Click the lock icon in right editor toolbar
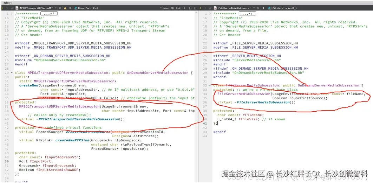The image size is (373, 183). [210, 8]
